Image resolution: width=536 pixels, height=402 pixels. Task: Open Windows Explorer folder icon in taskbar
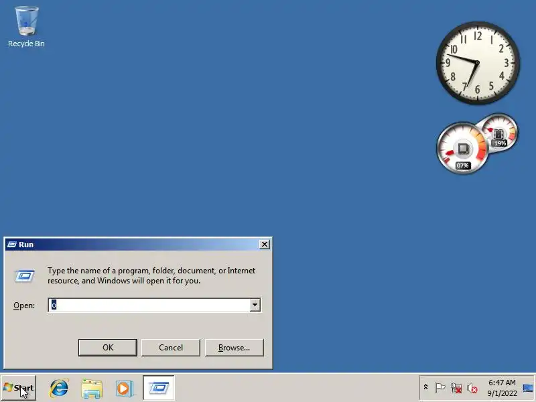click(x=92, y=388)
